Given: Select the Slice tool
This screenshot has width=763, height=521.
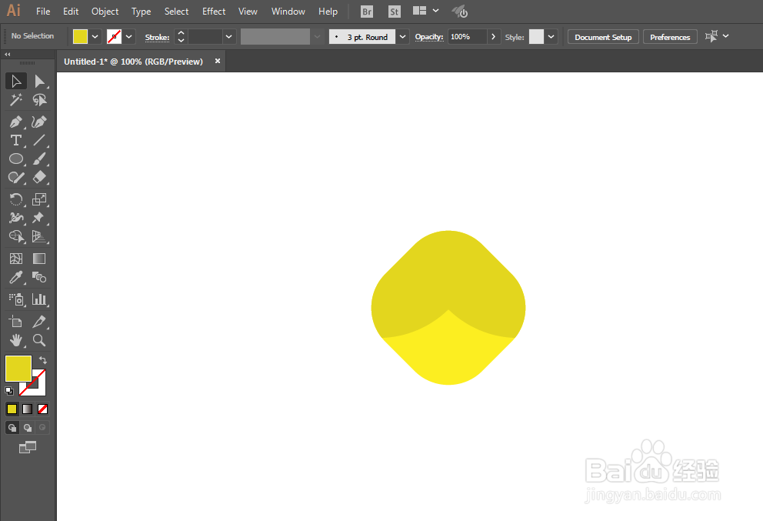Looking at the screenshot, I should 39,322.
